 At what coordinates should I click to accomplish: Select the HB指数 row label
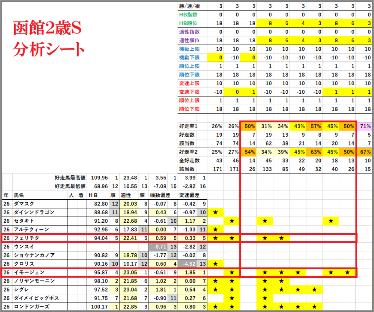point(188,15)
